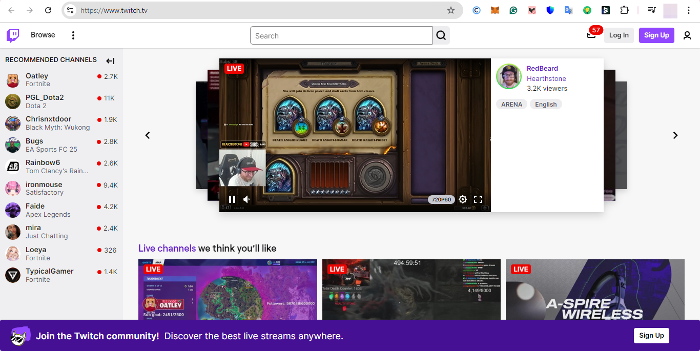Open ironmouse channel avatar
Viewport: 700px width, 351px height.
13,189
